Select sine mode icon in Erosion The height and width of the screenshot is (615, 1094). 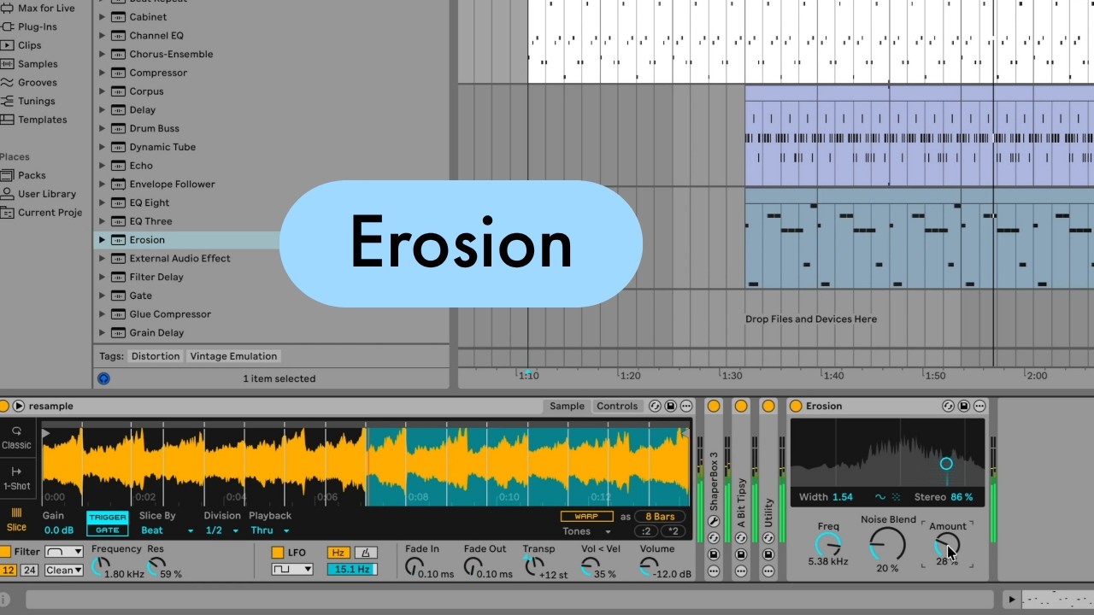[x=880, y=496]
